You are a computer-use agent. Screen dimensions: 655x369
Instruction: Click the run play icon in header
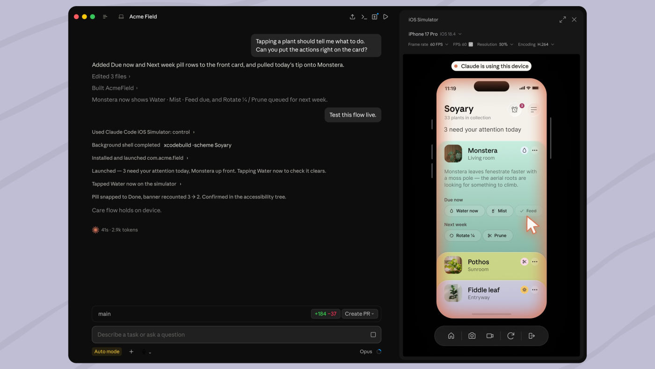(x=386, y=17)
